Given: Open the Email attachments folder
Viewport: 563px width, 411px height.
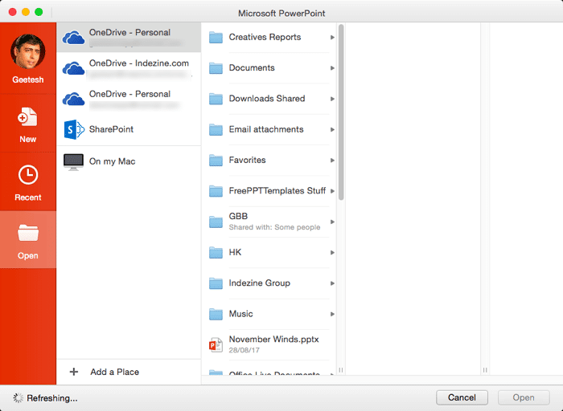Looking at the screenshot, I should point(265,129).
